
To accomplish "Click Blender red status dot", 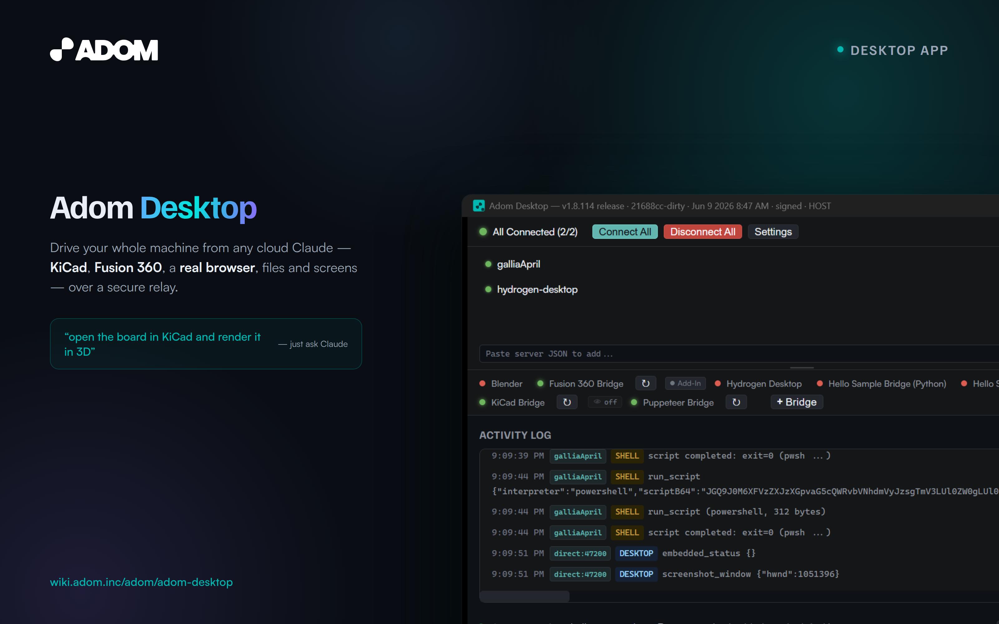I will click(x=482, y=383).
